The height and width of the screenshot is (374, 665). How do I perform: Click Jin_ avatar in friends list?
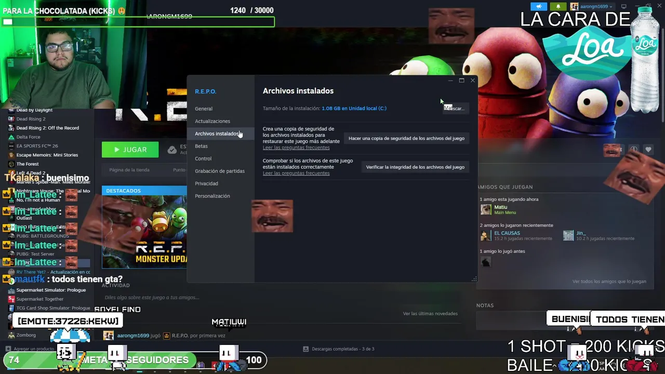(x=568, y=235)
